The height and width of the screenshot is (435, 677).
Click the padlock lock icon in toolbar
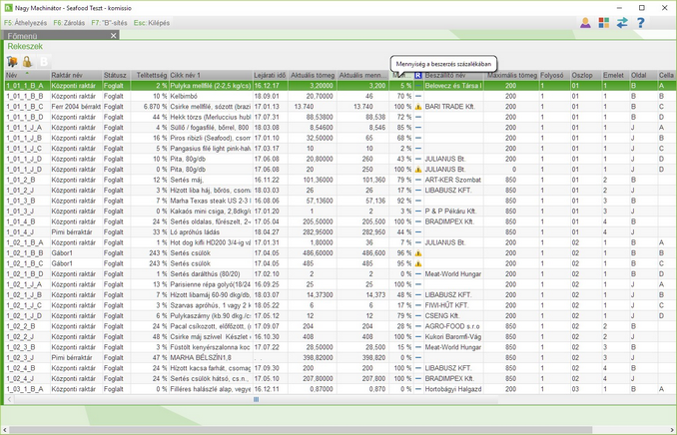pos(27,62)
